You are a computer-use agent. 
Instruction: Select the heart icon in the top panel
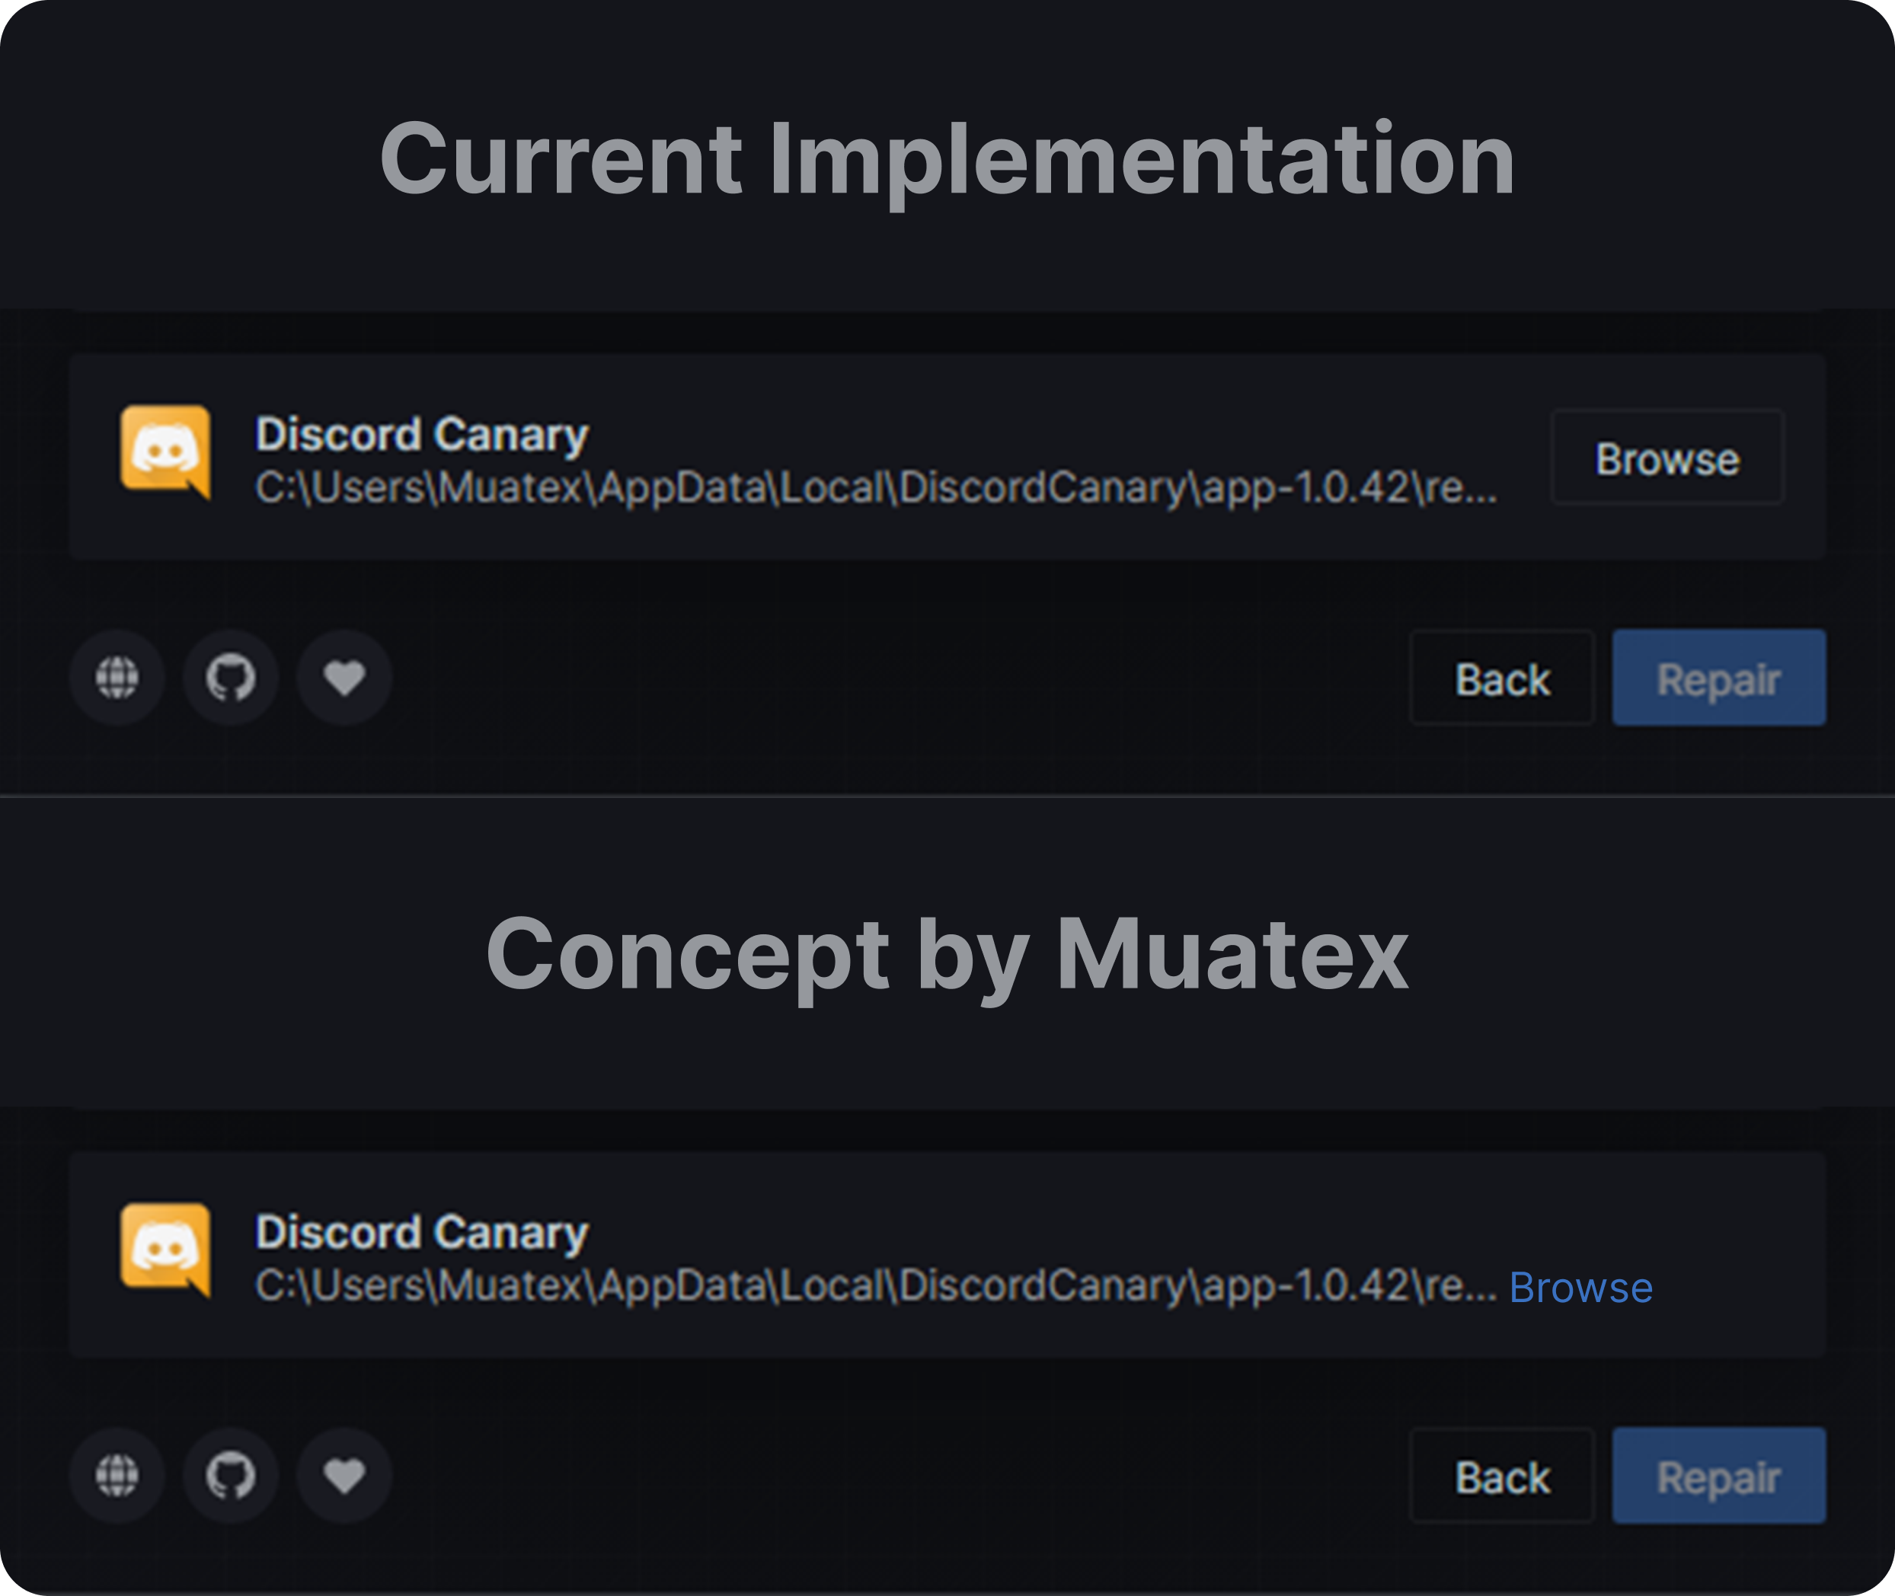(x=343, y=677)
